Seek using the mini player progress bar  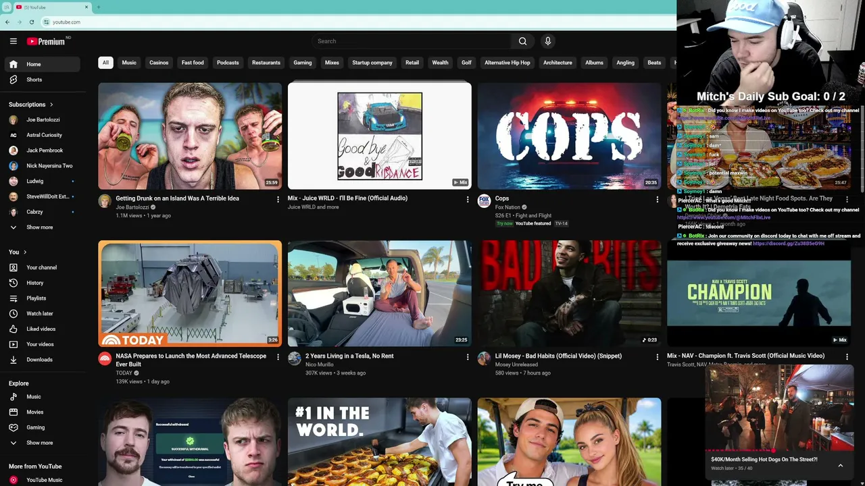click(779, 450)
